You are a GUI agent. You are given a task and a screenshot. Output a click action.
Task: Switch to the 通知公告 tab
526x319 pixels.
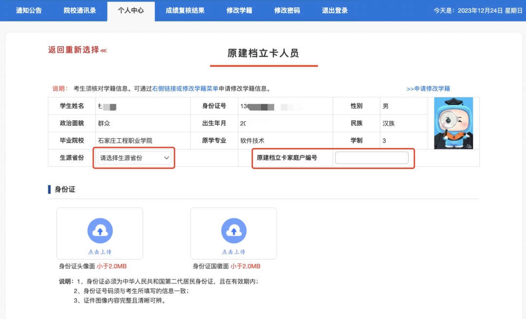[29, 10]
